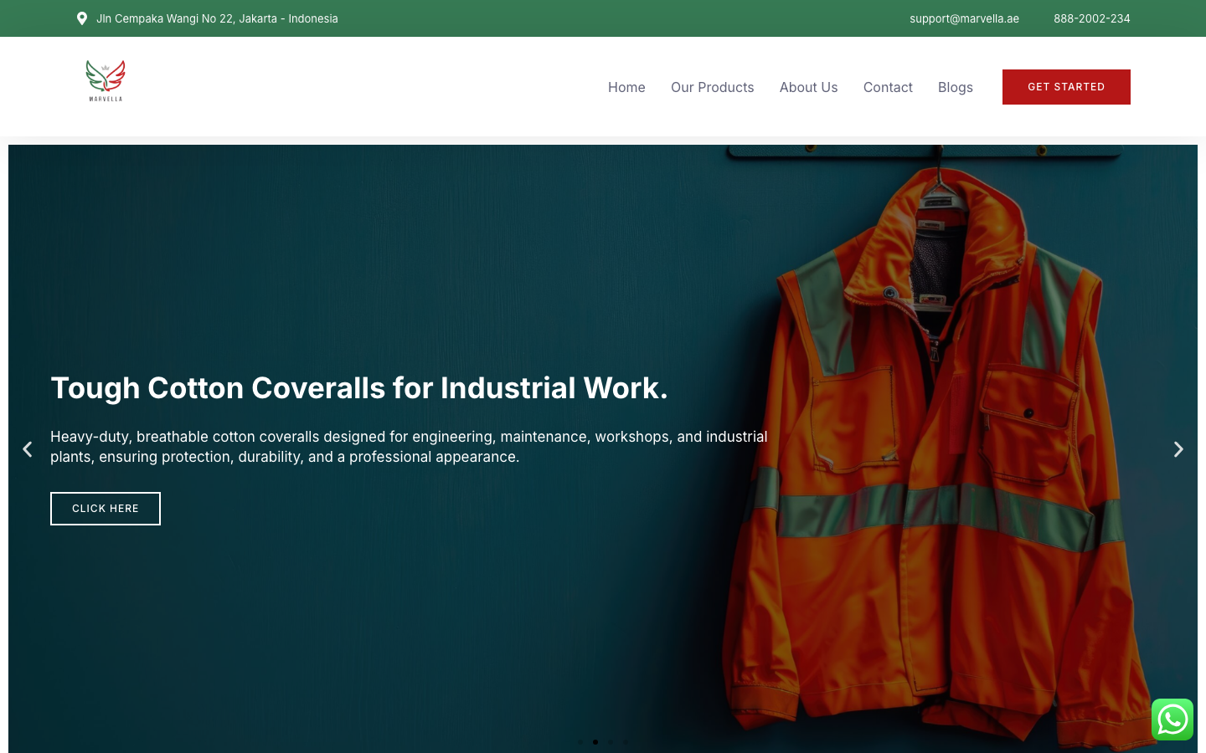
Task: Open the WhatsApp chat icon
Action: (1172, 720)
